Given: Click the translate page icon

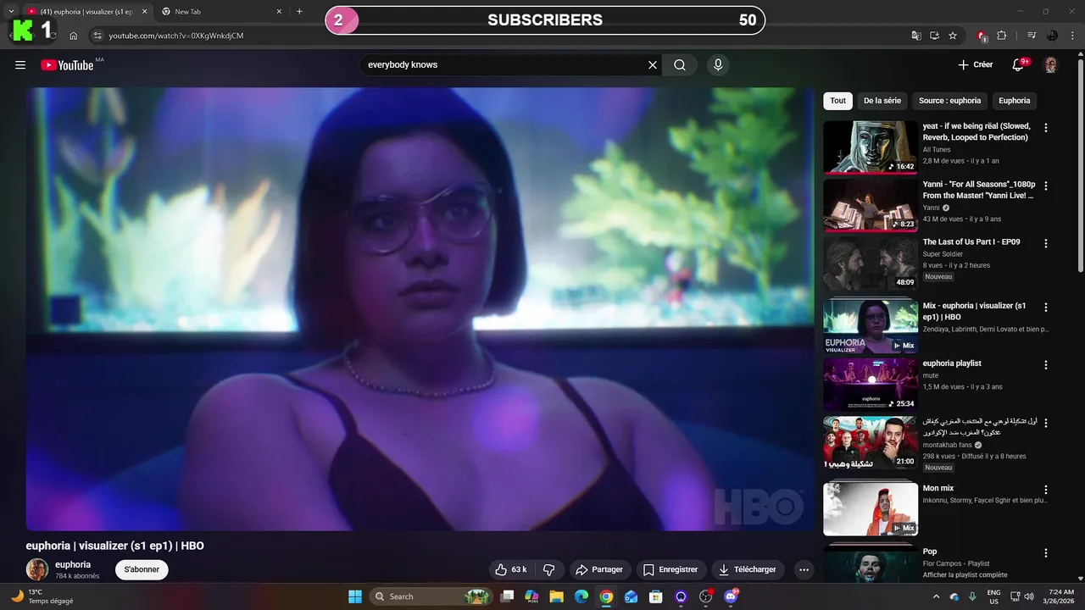Looking at the screenshot, I should (x=915, y=36).
